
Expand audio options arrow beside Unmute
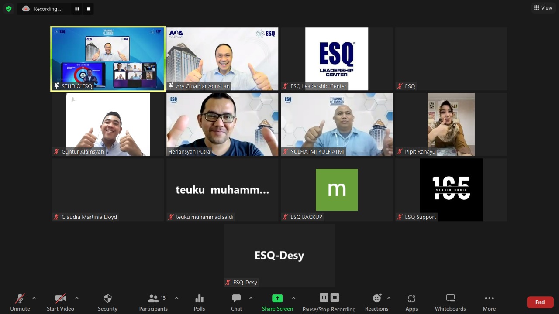click(34, 298)
